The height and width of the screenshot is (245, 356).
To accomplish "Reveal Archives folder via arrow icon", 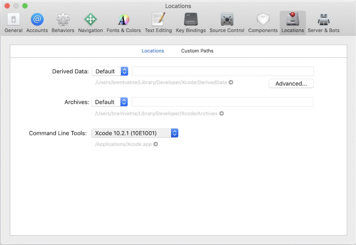I will click(222, 113).
